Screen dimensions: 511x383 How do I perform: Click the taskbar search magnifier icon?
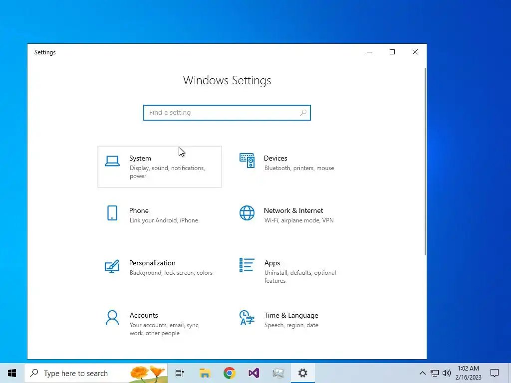pyautogui.click(x=34, y=373)
